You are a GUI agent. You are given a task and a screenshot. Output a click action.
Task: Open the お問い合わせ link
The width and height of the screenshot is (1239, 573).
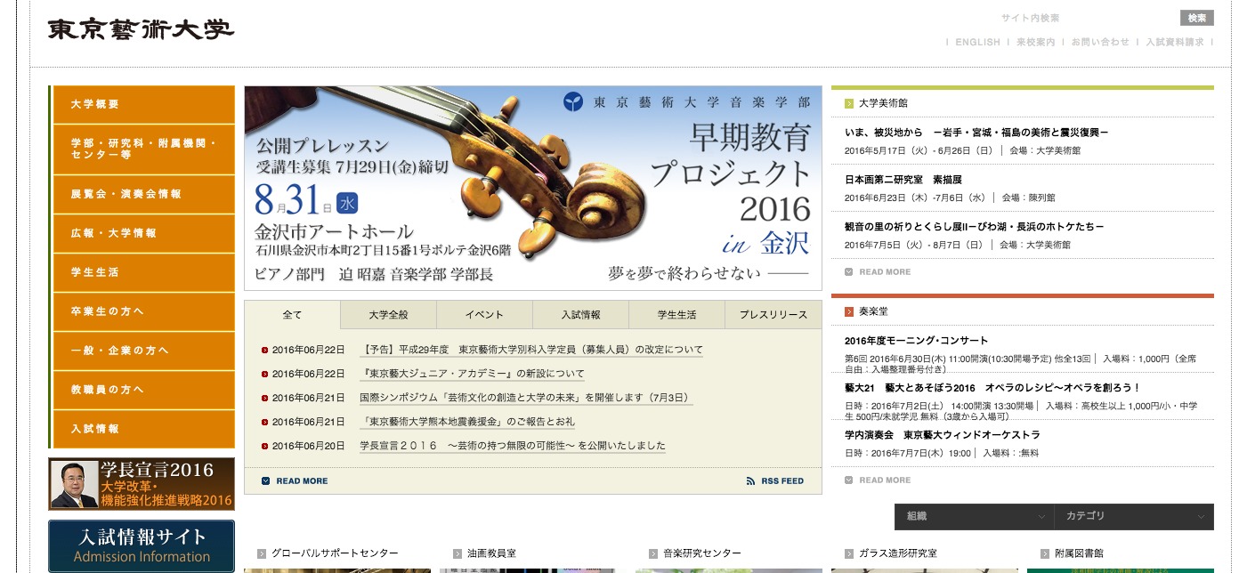pyautogui.click(x=1100, y=42)
